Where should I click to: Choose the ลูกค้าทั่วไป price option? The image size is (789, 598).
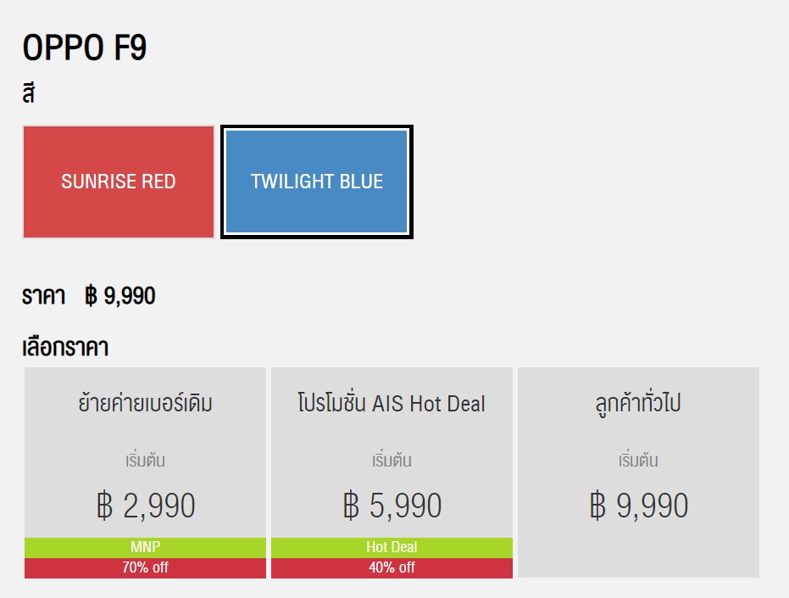coord(638,472)
